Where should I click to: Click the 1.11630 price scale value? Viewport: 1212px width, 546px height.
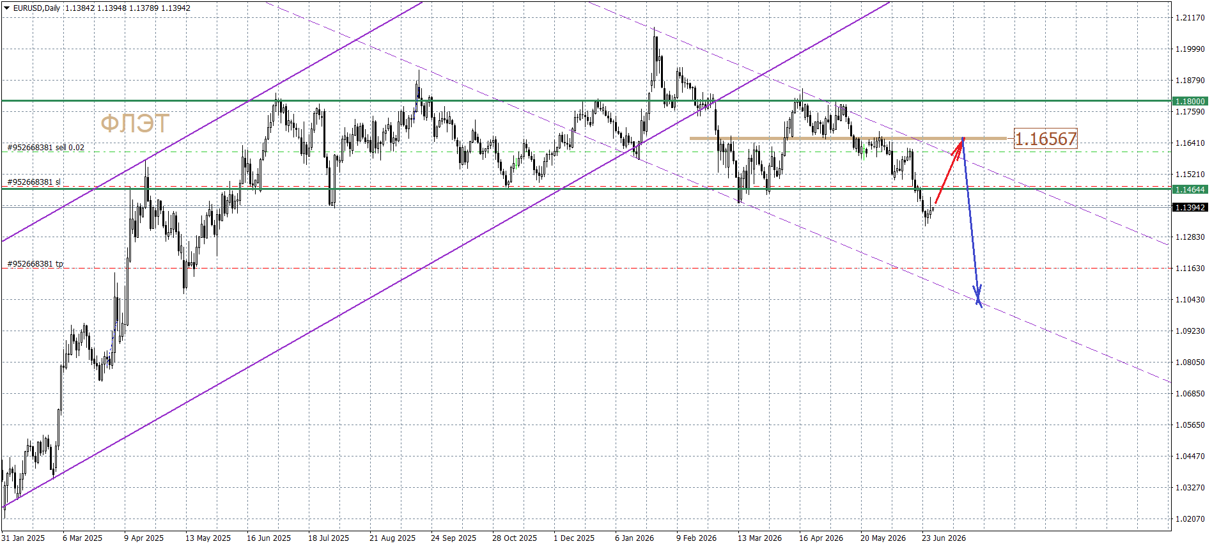pos(1190,269)
